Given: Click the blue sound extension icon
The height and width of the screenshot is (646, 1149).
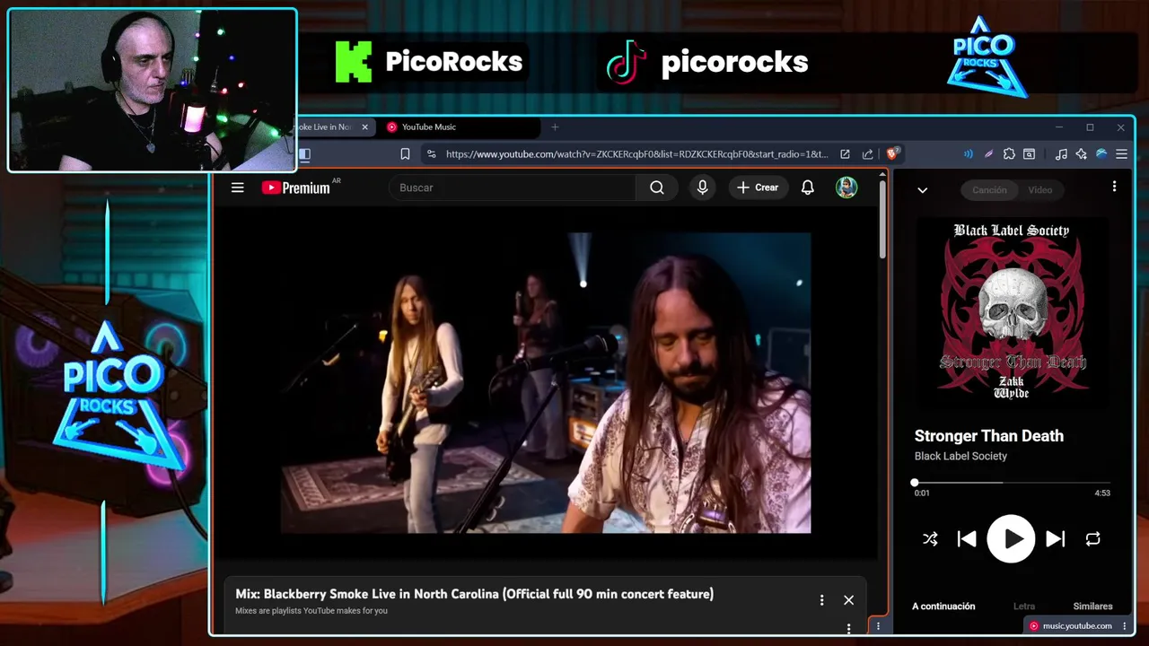Looking at the screenshot, I should point(969,154).
